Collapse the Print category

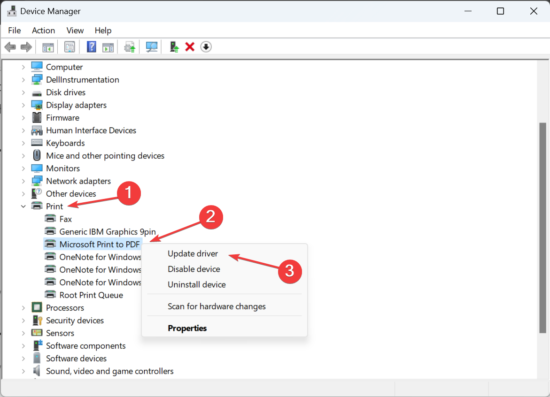click(23, 206)
